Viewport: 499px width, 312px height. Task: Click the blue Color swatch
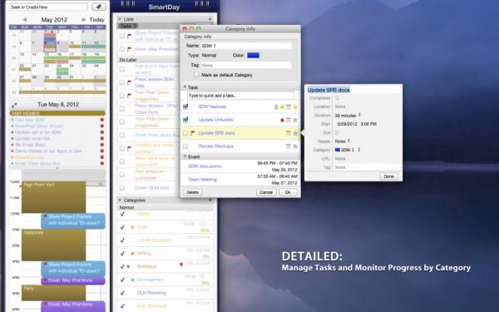point(254,56)
